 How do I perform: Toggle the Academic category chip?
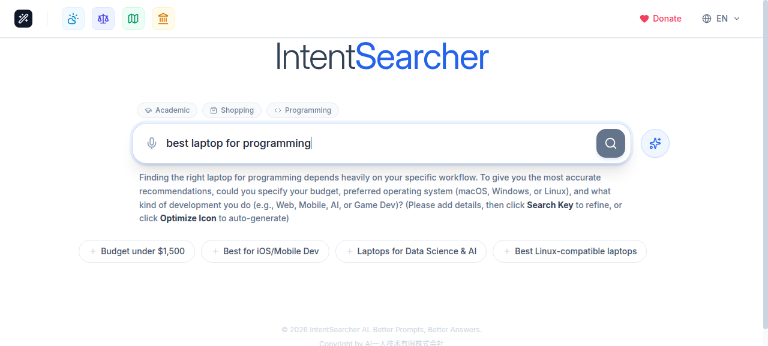point(167,110)
